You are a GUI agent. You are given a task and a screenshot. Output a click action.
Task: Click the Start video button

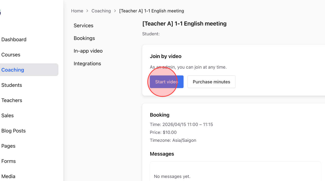click(x=167, y=82)
